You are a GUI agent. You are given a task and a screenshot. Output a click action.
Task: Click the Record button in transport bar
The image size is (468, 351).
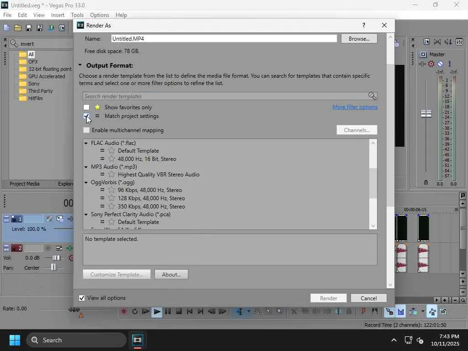click(x=124, y=311)
